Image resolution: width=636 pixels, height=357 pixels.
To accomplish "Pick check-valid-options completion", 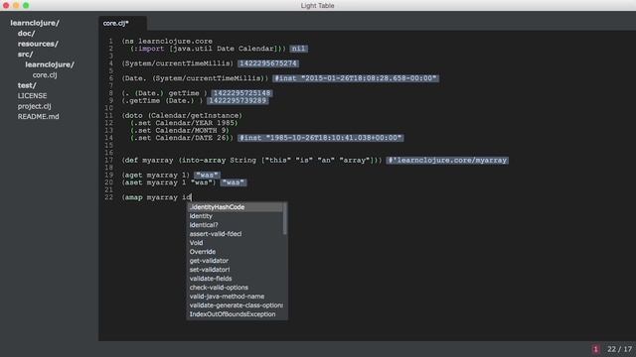I will coord(236,288).
